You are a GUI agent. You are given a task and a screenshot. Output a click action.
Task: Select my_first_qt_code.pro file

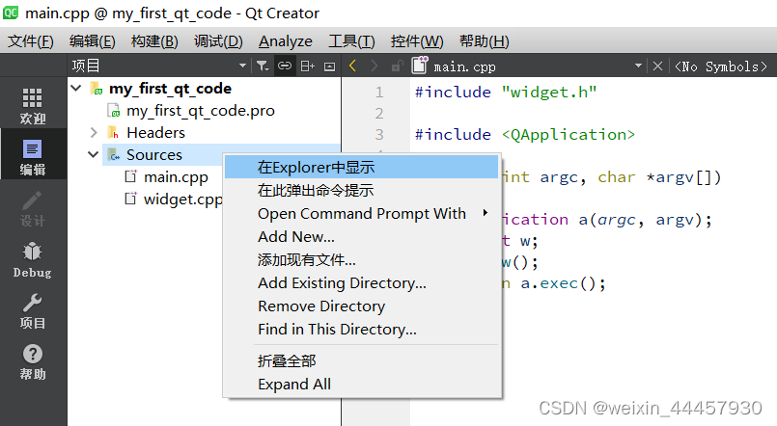200,110
